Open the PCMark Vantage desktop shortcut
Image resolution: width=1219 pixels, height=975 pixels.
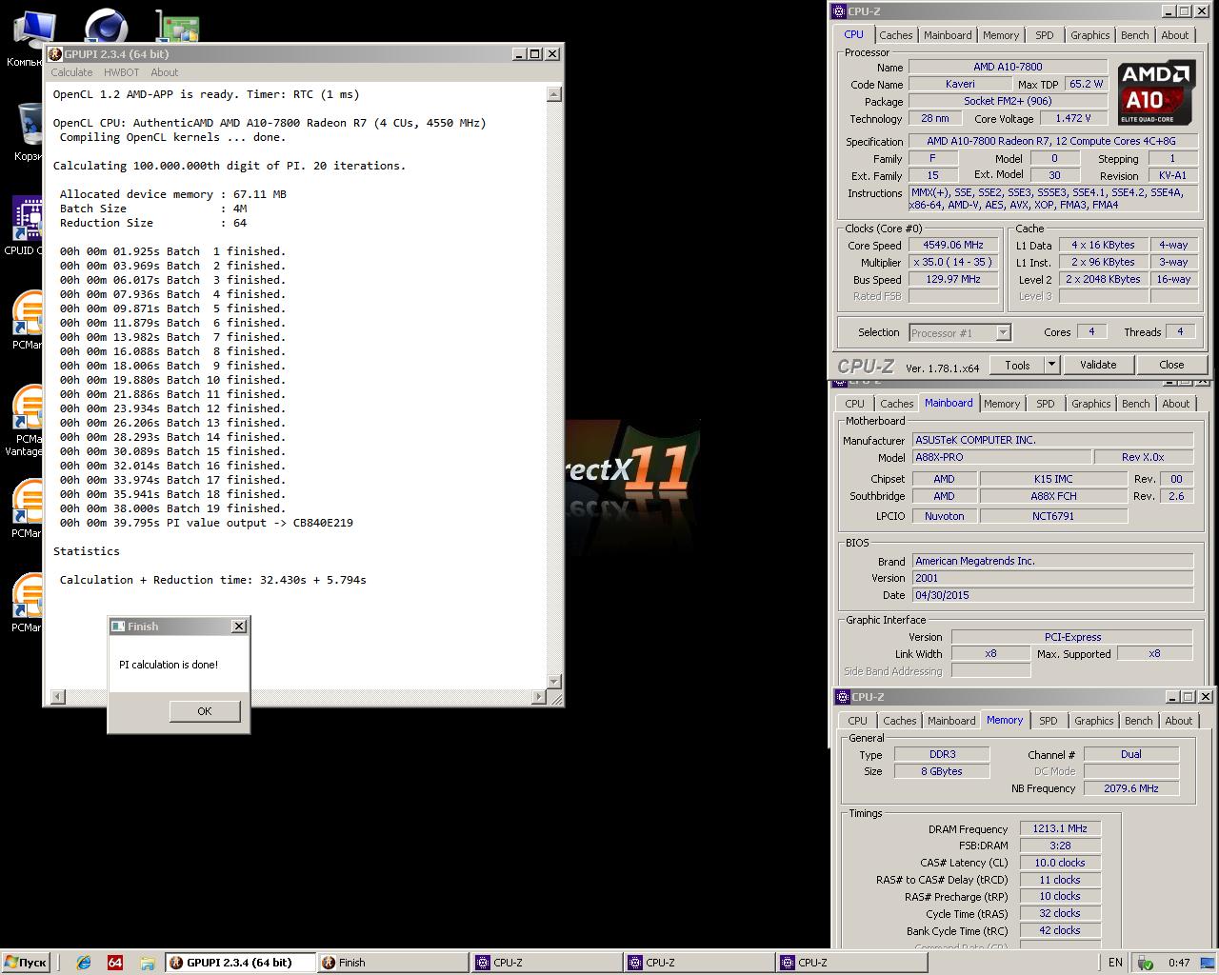pos(26,420)
